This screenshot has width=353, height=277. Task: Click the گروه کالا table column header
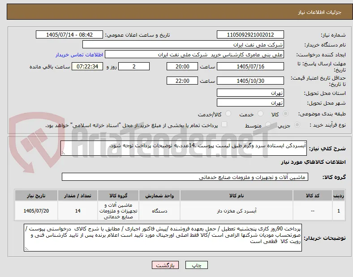[118, 196]
